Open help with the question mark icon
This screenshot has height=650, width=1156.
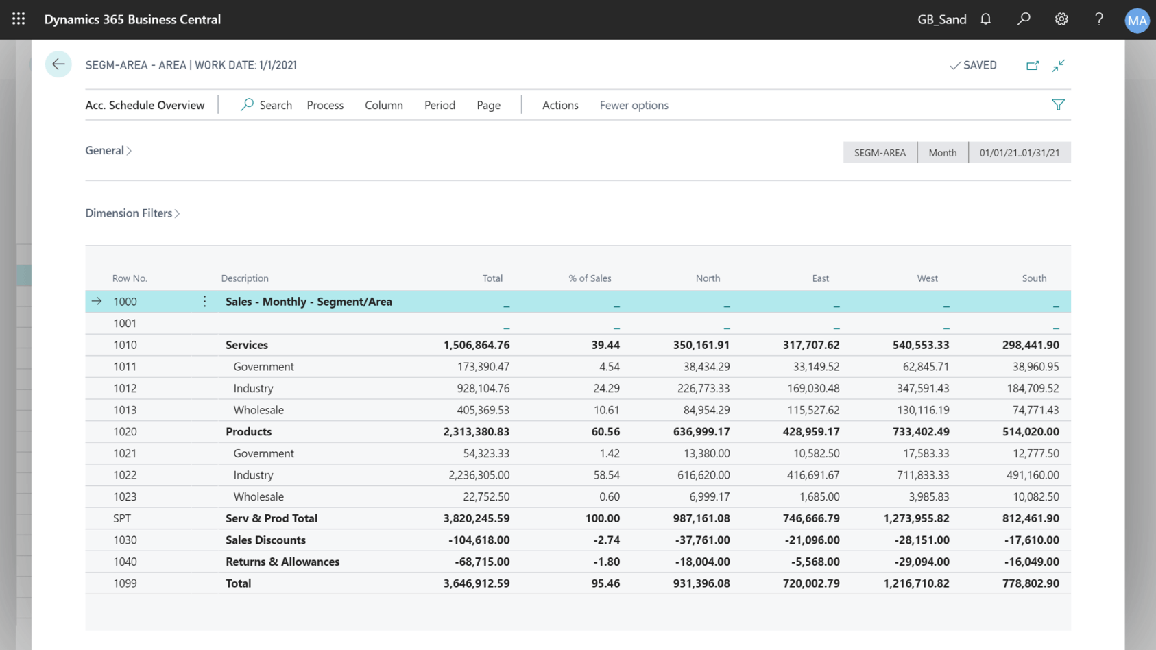tap(1098, 19)
